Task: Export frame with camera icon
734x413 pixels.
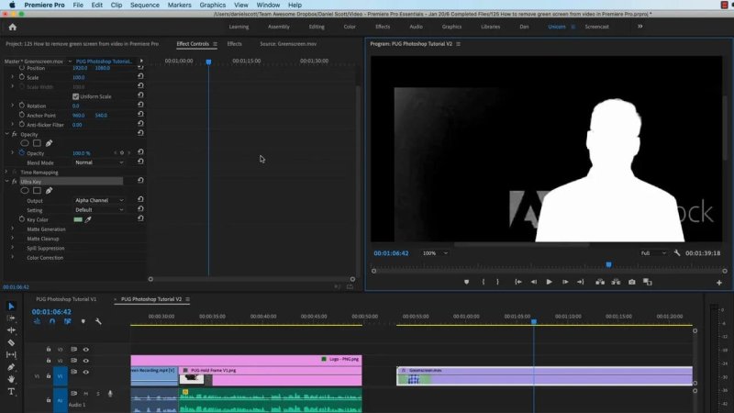Action: (631, 282)
